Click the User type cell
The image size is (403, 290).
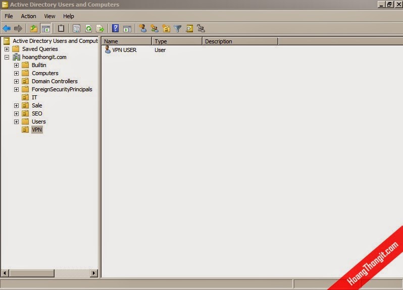(x=160, y=50)
